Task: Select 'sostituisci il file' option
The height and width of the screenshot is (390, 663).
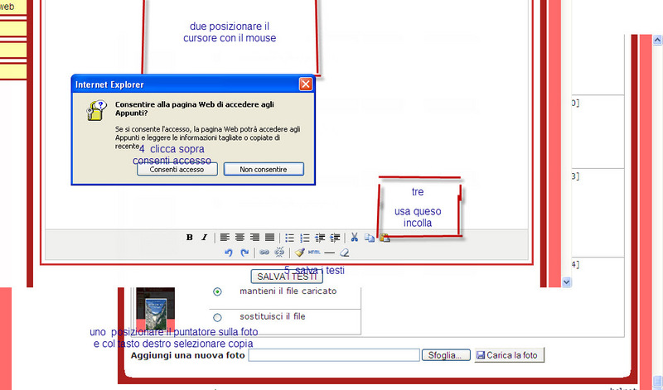Action: pos(218,317)
